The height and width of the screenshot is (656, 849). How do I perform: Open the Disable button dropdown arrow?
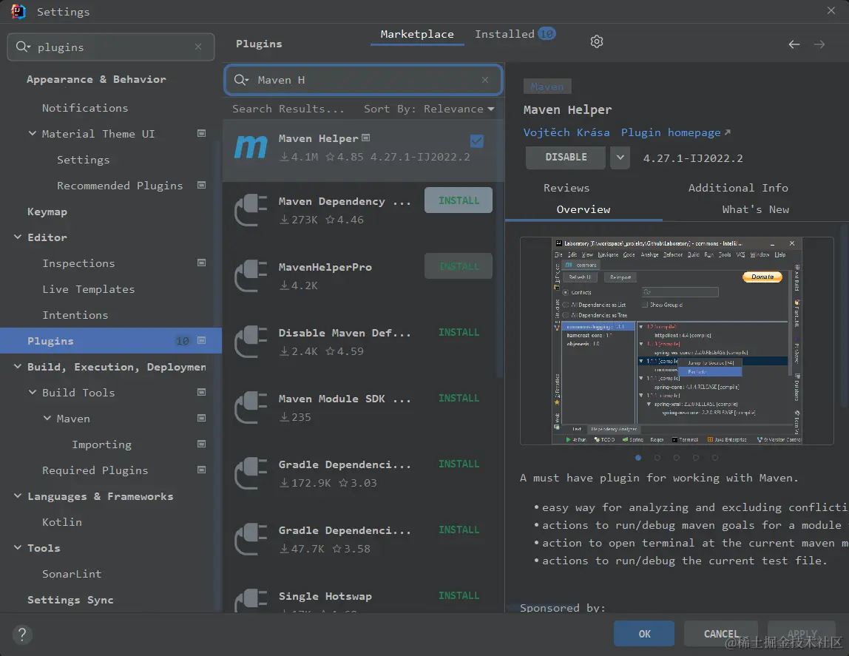point(620,158)
